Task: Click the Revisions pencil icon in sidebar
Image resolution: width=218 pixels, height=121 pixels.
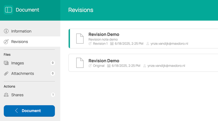Action: (x=6, y=42)
